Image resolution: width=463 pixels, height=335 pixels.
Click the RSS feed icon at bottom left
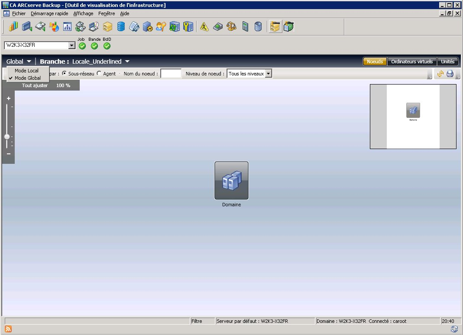point(8,329)
